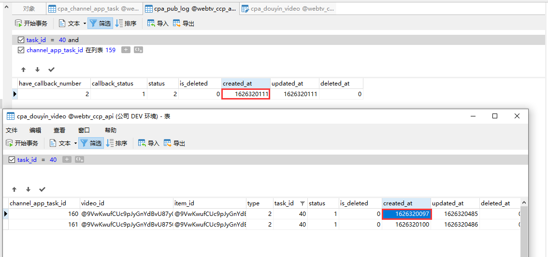Click 开始事务 in cpa_douyin_video window toolbar

22,143
